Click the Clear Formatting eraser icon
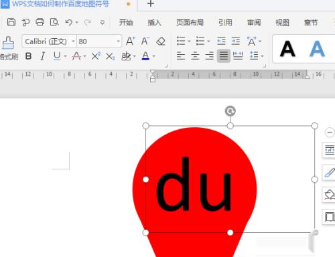 (x=161, y=41)
